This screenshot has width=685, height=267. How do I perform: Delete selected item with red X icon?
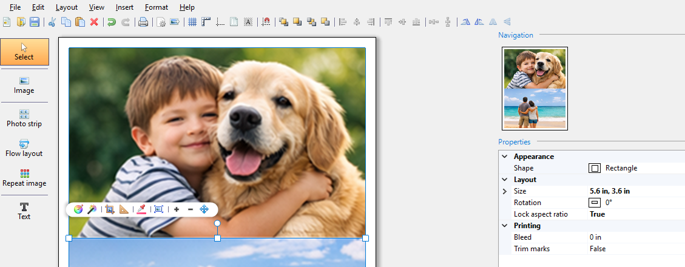[x=94, y=22]
